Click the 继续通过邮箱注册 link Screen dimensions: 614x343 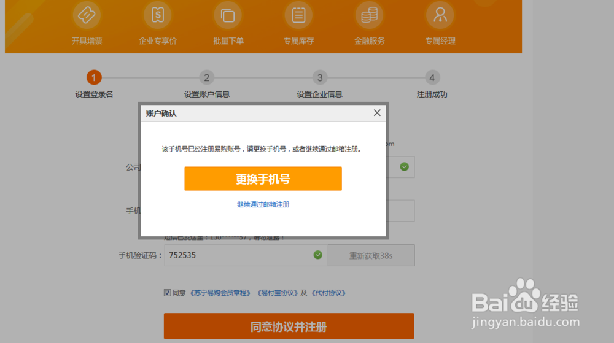(x=263, y=204)
